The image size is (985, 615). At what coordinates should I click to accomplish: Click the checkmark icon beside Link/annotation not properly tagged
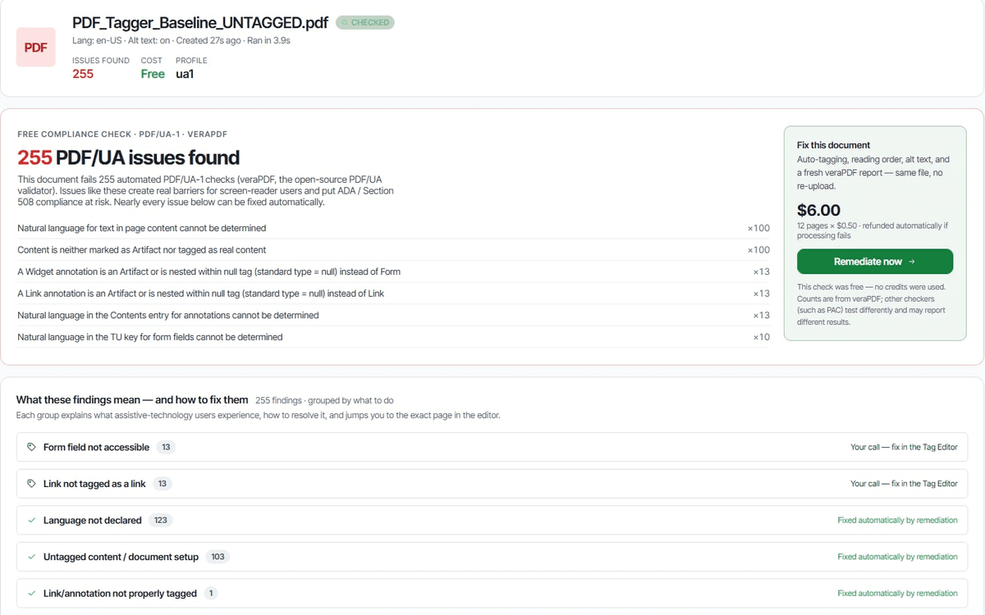click(x=31, y=594)
